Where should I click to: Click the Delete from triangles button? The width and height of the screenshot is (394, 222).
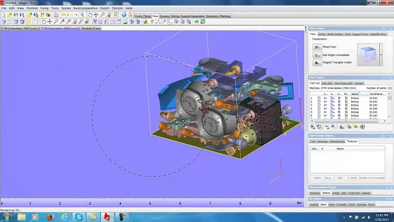[372, 178]
